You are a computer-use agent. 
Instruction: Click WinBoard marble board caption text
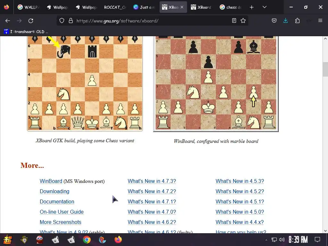click(x=216, y=141)
